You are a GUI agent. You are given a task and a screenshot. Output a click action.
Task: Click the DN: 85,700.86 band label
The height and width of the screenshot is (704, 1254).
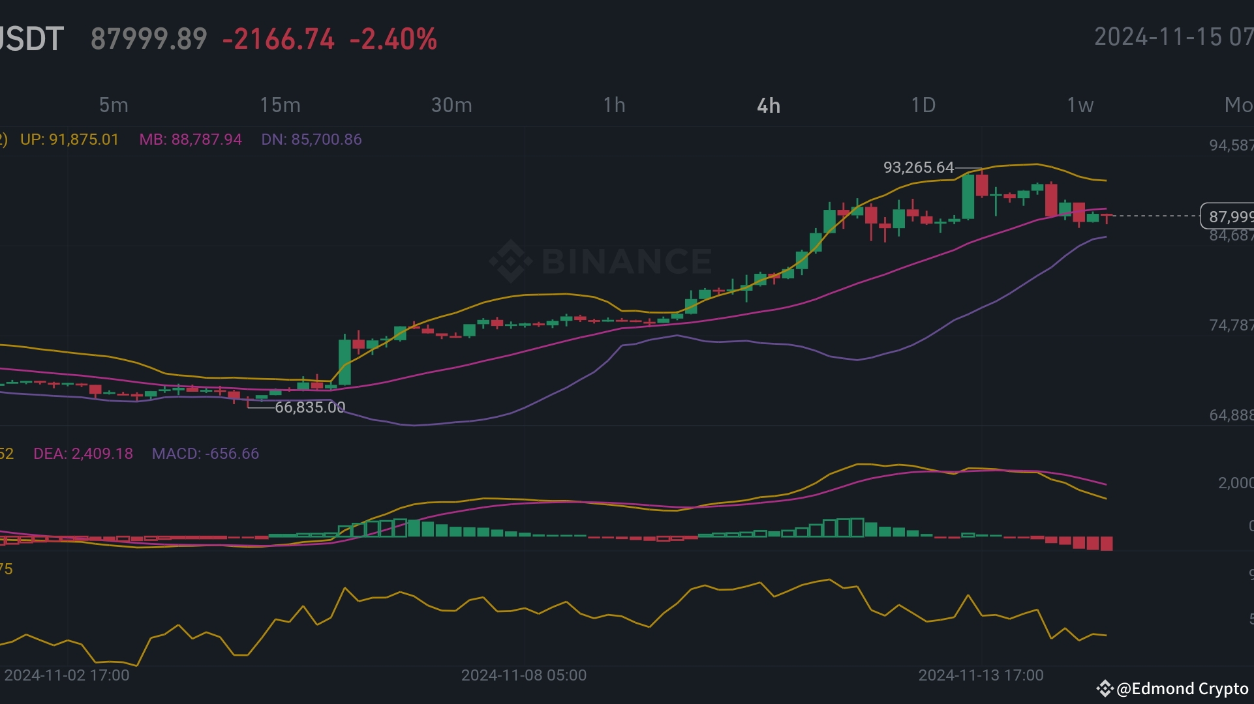(x=311, y=139)
